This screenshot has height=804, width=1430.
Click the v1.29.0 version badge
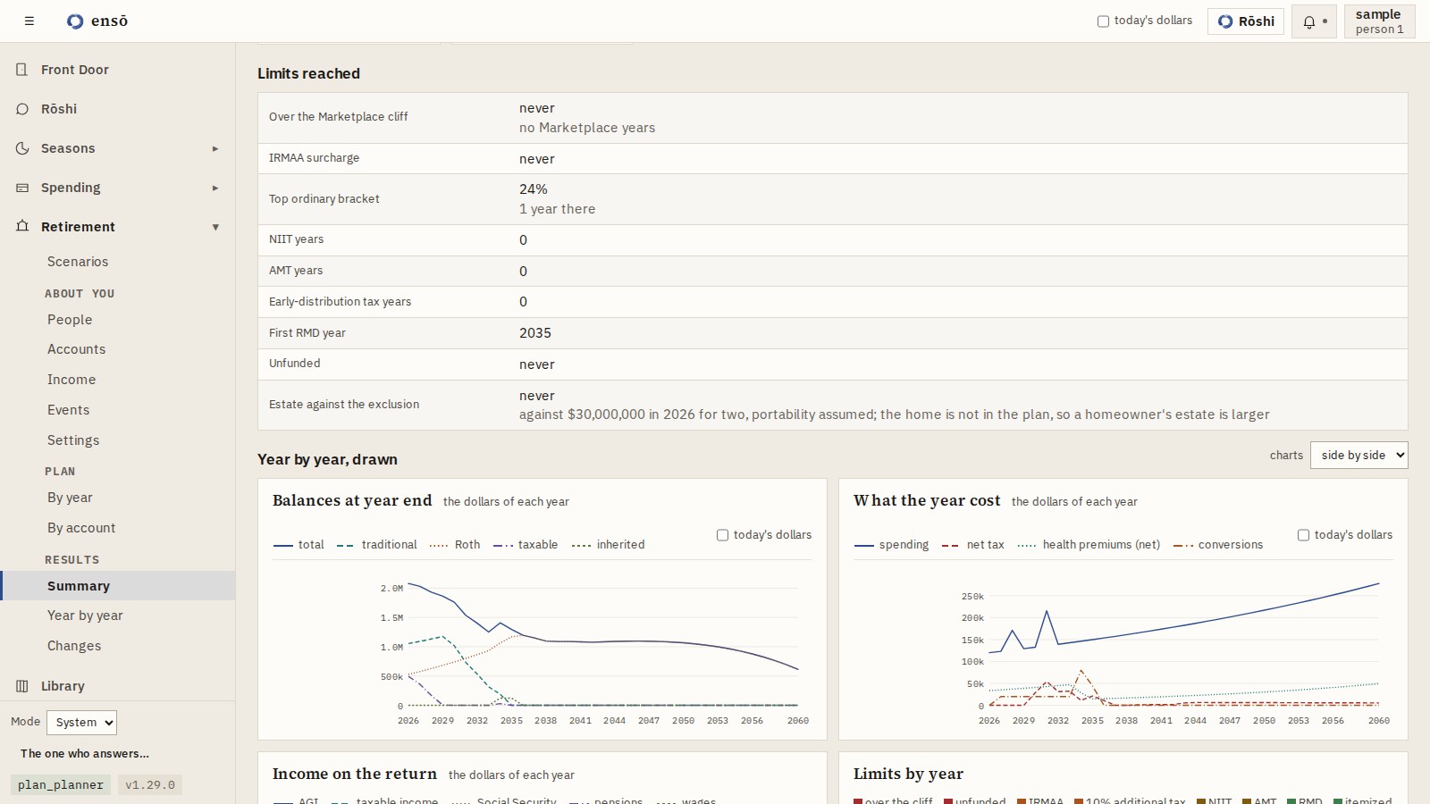[150, 785]
